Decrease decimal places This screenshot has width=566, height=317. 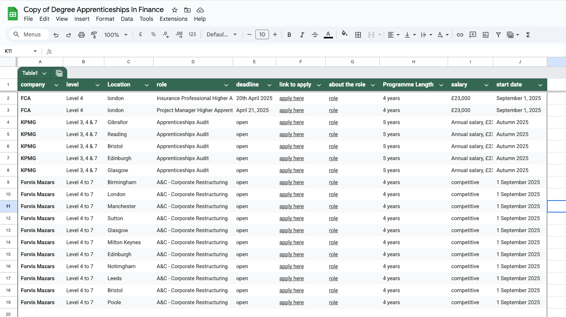point(166,35)
